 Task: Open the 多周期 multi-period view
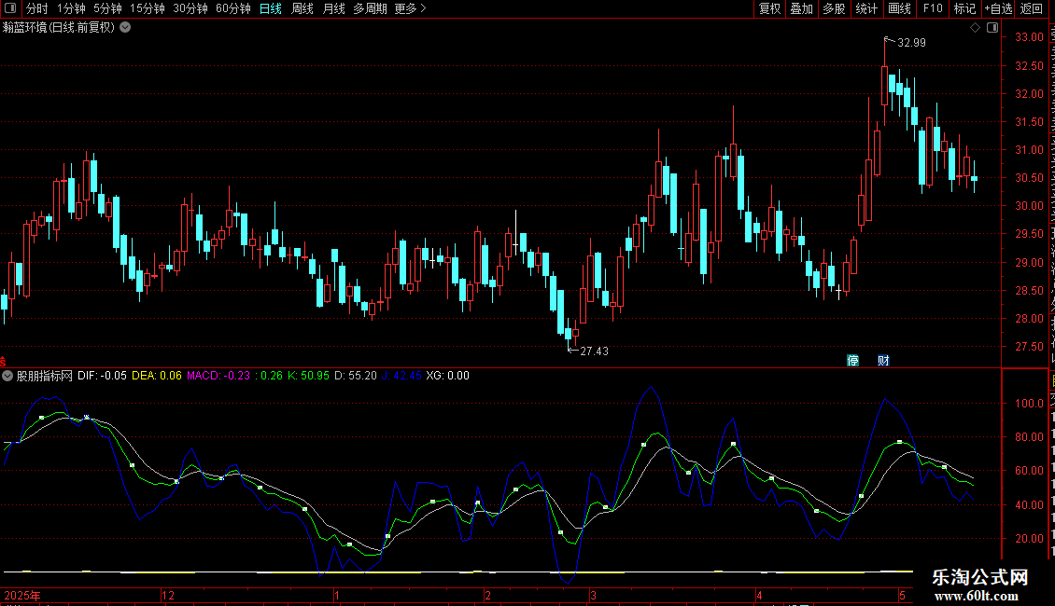click(370, 8)
